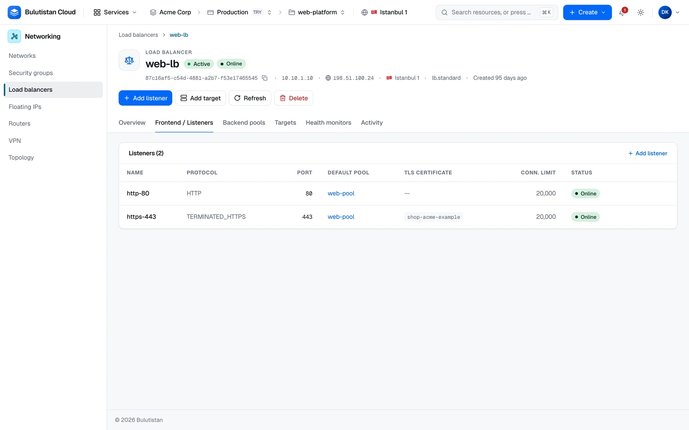Image resolution: width=689 pixels, height=430 pixels.
Task: Open web-pool link in https-443 row
Action: 341,217
